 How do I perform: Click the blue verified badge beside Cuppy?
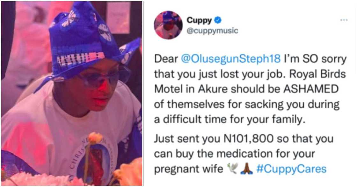[x=218, y=20]
